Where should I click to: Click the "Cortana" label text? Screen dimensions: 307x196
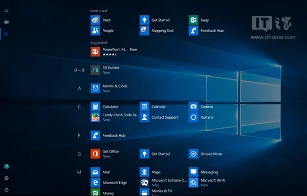pyautogui.click(x=207, y=117)
